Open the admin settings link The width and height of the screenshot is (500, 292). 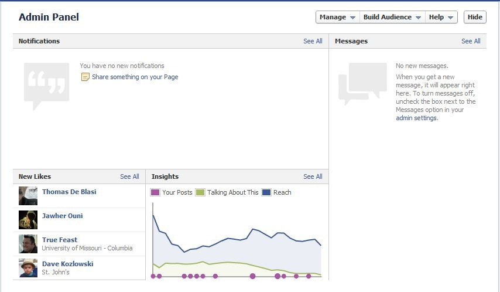417,118
